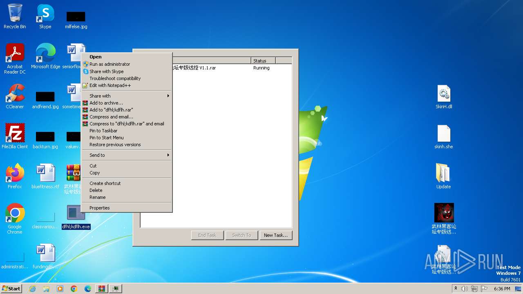Select Share with Skype option
The width and height of the screenshot is (523, 294).
pos(127,71)
